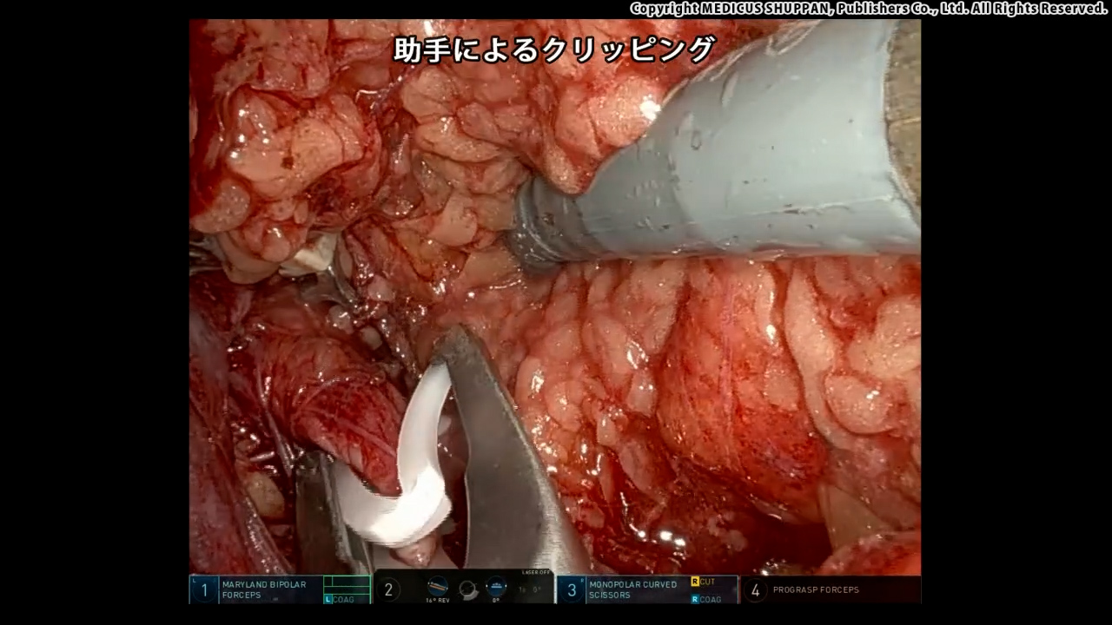
Task: Click the camera rotation indicator icon
Action: click(x=469, y=590)
